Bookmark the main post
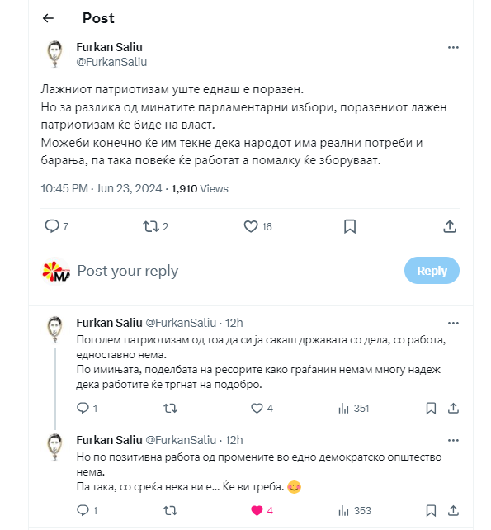Viewport: 491px width, 530px height. click(350, 226)
